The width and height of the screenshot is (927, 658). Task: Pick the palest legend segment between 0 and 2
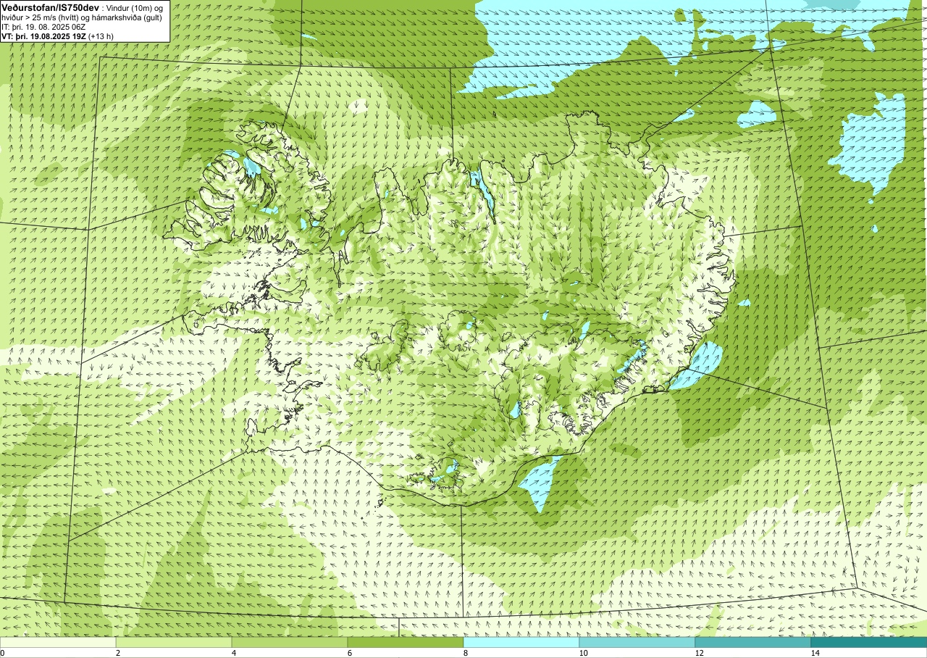(58, 642)
